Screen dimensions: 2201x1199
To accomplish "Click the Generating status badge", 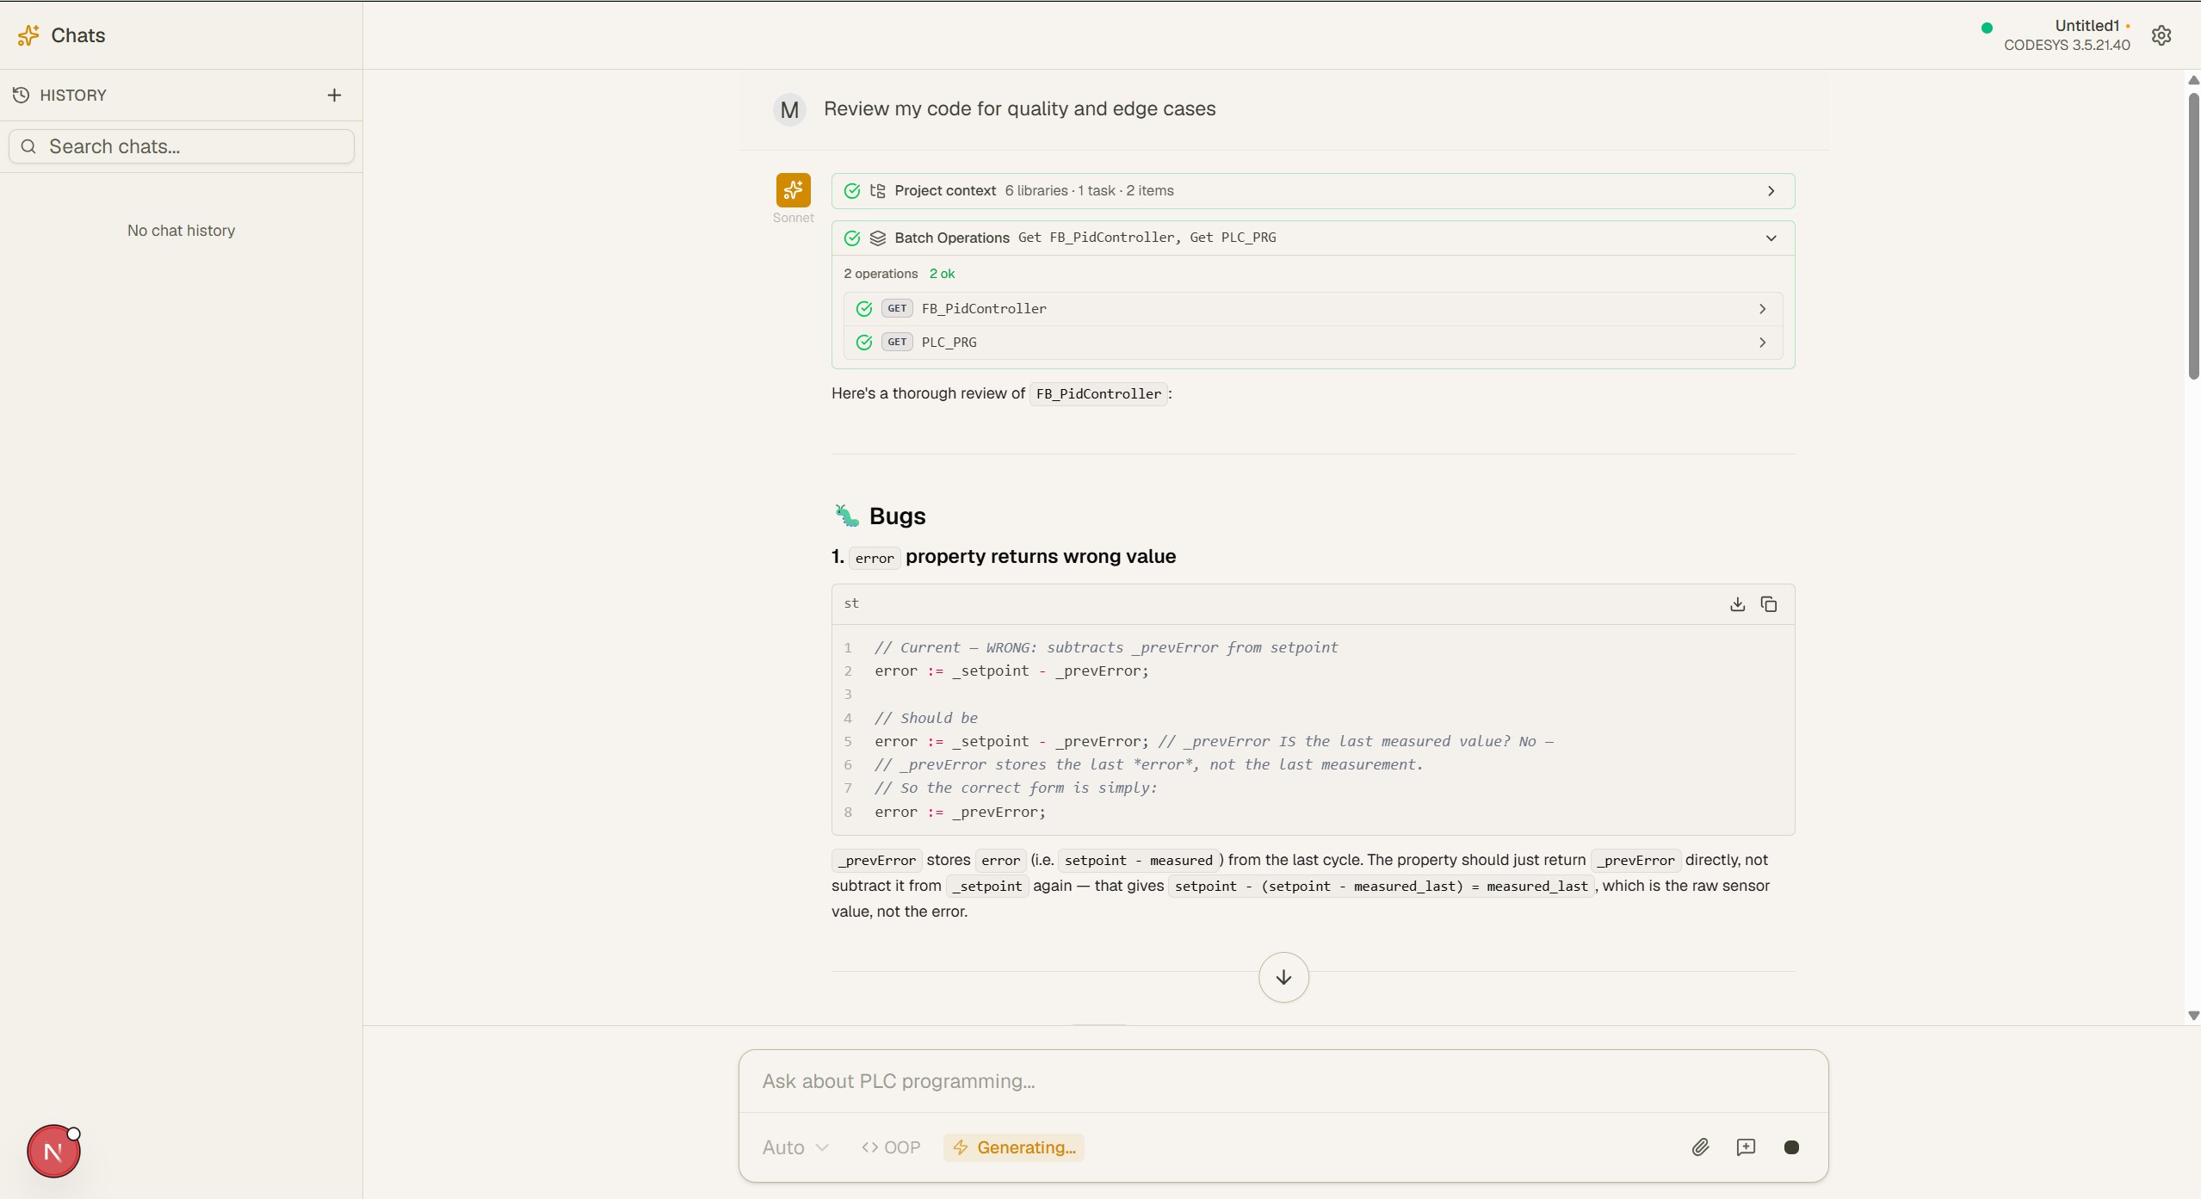I will point(1014,1147).
